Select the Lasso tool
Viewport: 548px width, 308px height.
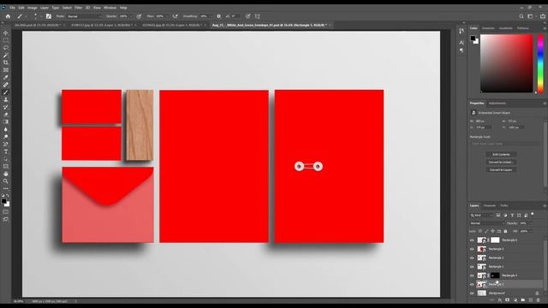6,48
